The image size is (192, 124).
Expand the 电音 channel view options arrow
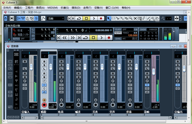click(73, 50)
